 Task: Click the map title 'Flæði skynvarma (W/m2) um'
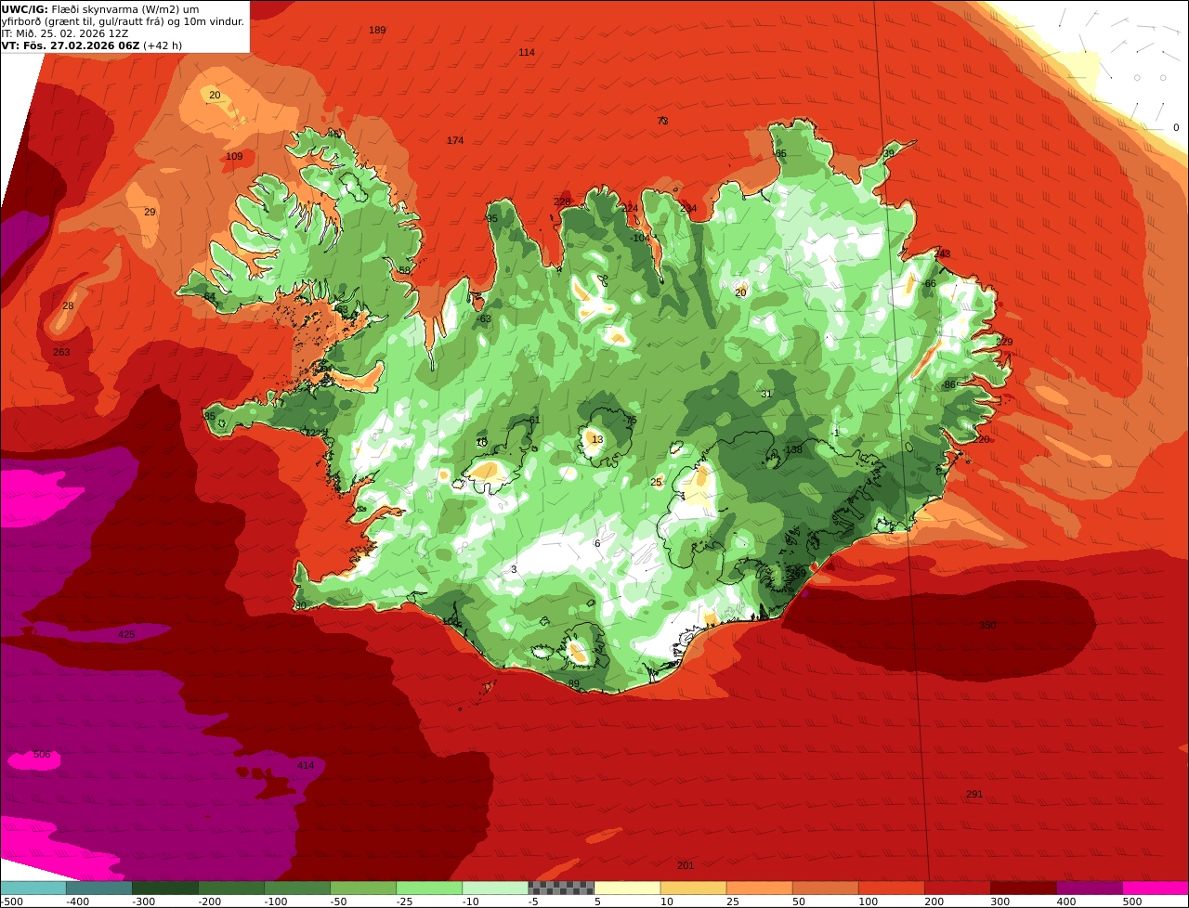(x=124, y=9)
